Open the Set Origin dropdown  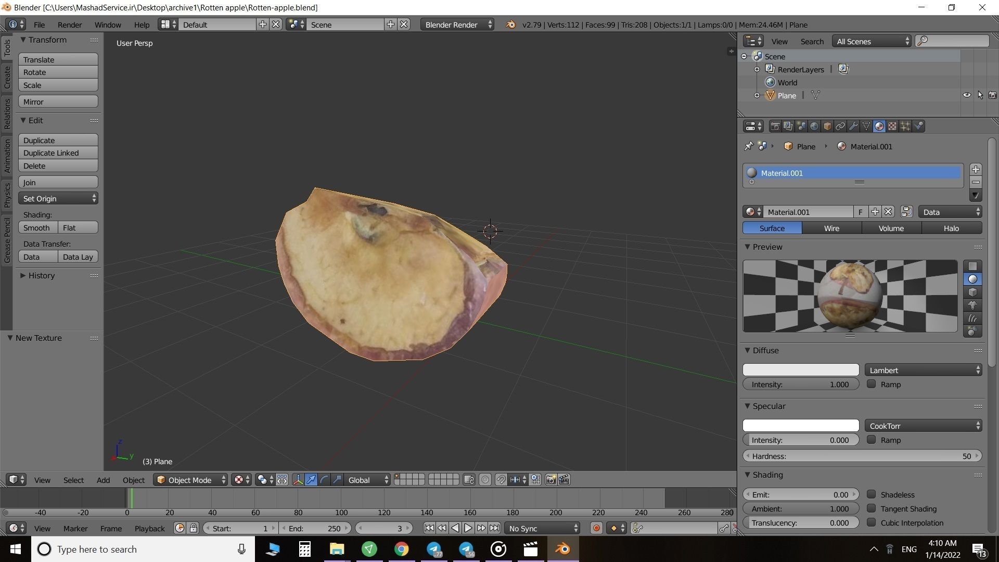pos(58,198)
